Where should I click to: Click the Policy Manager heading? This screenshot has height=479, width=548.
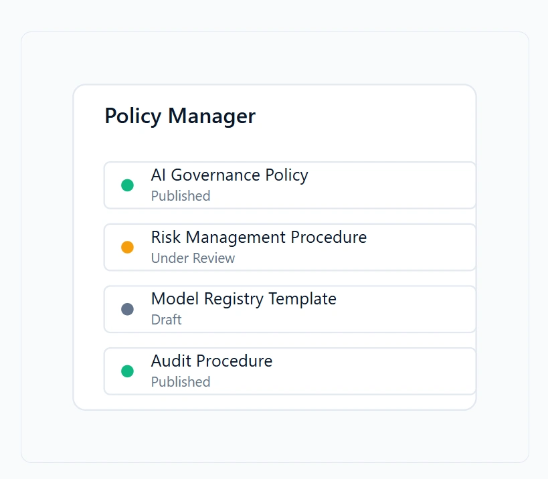point(180,116)
